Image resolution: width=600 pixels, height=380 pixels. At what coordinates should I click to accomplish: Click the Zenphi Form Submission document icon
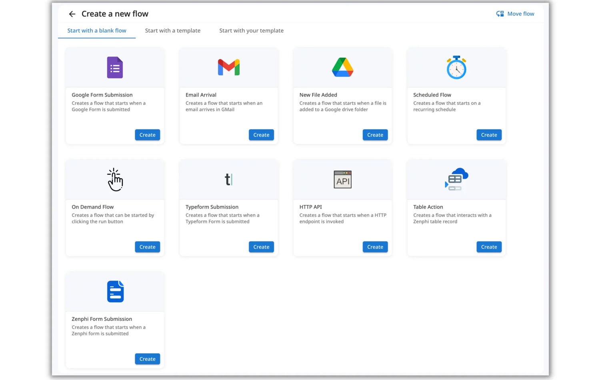tap(115, 291)
